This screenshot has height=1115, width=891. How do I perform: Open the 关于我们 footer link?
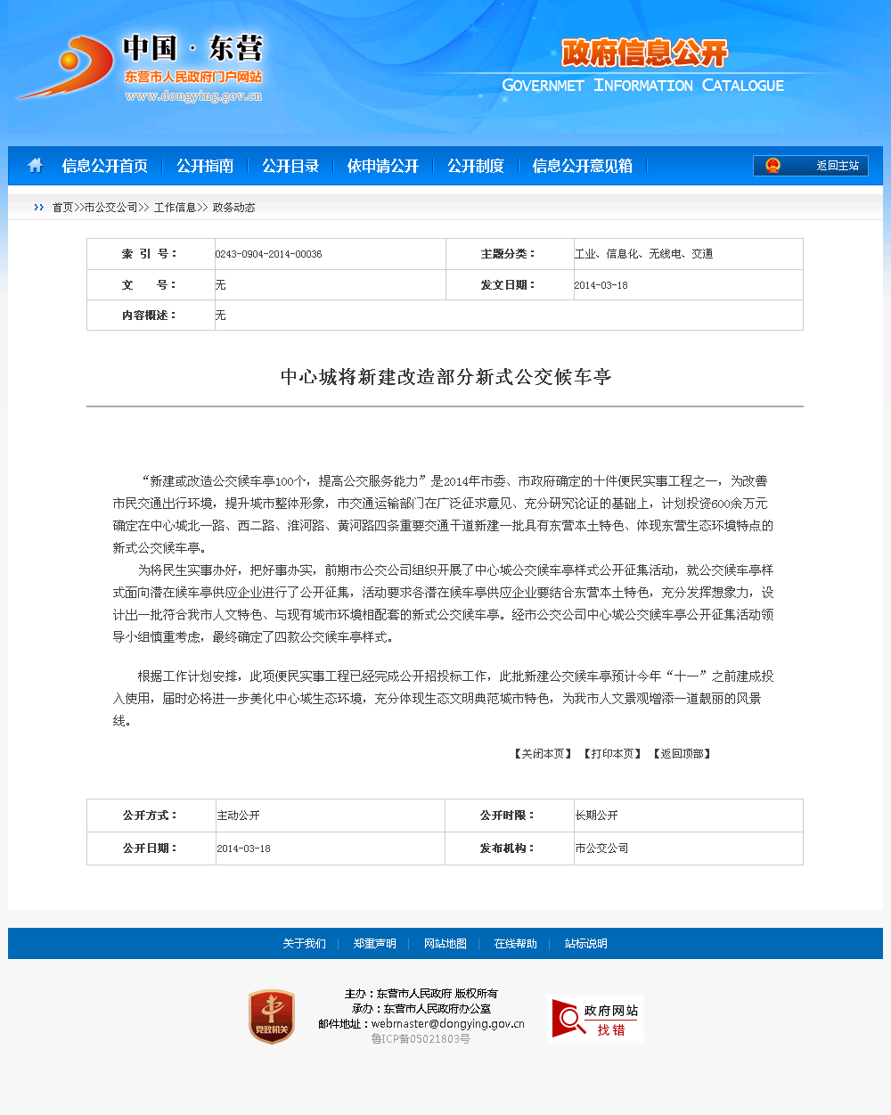click(x=304, y=944)
